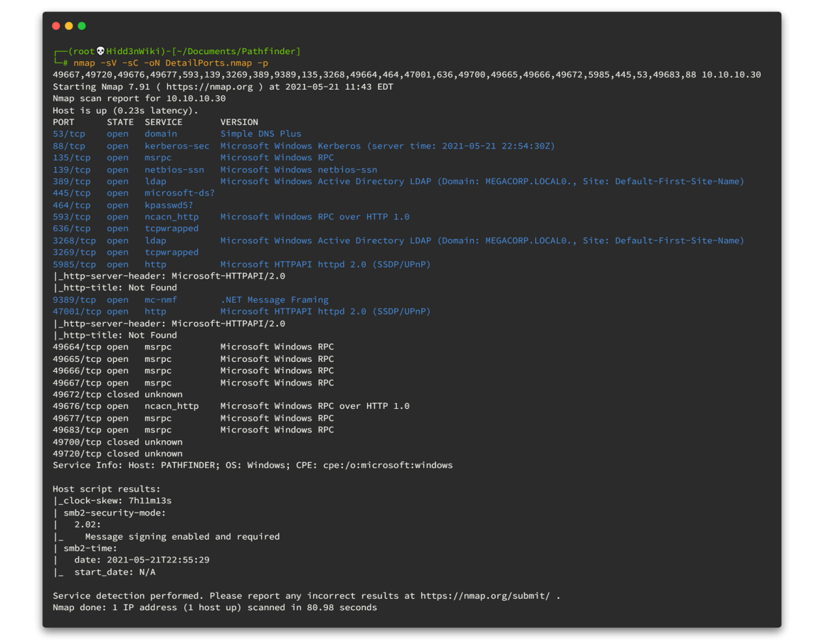This screenshot has width=824, height=640.
Task: Click the clock-skew result line
Action: (114, 501)
